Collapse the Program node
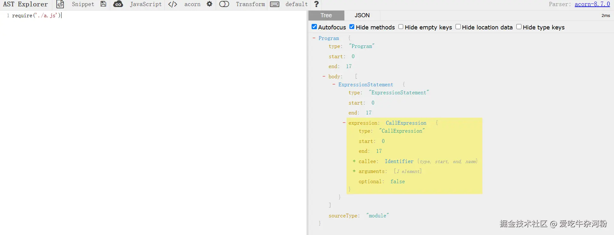614x235 pixels. [314, 38]
